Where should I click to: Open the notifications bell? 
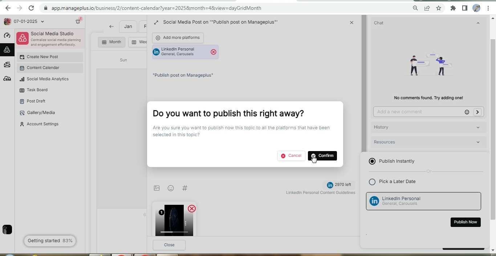tap(78, 21)
